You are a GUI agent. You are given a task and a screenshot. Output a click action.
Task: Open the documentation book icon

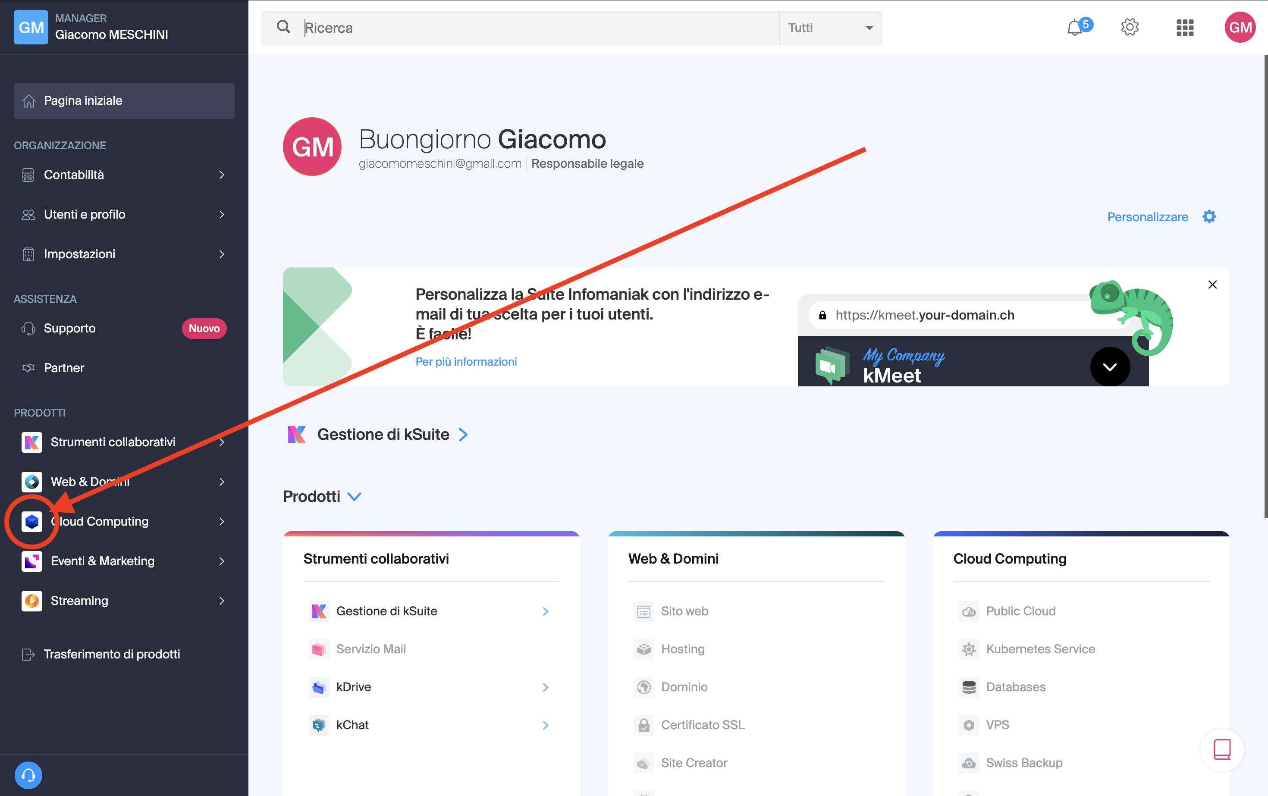(x=1222, y=750)
